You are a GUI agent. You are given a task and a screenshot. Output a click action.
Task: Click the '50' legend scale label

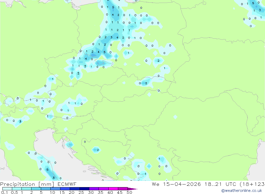[129, 192]
